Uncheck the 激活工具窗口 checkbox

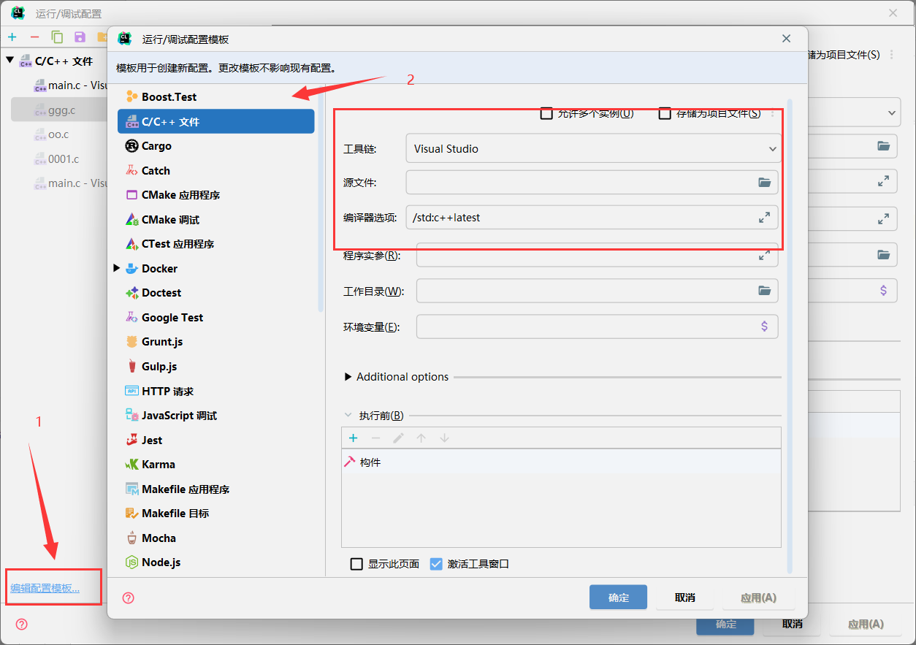pyautogui.click(x=436, y=564)
